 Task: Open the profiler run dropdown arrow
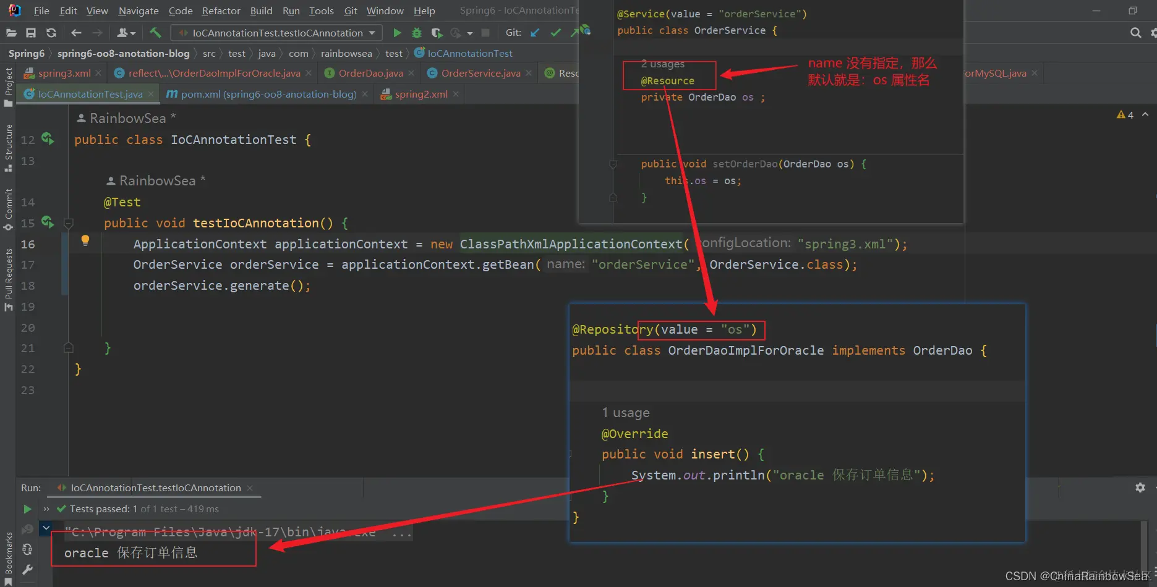(470, 33)
